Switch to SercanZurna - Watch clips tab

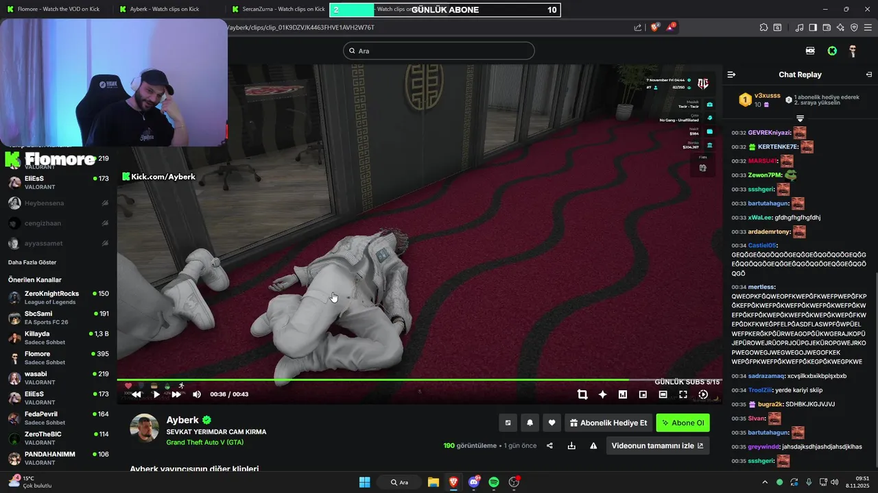click(x=277, y=9)
